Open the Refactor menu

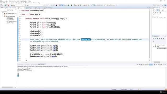(x=13, y=3)
